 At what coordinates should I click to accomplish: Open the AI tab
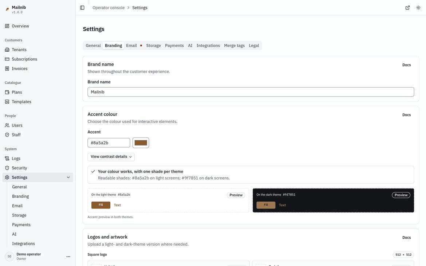[190, 45]
